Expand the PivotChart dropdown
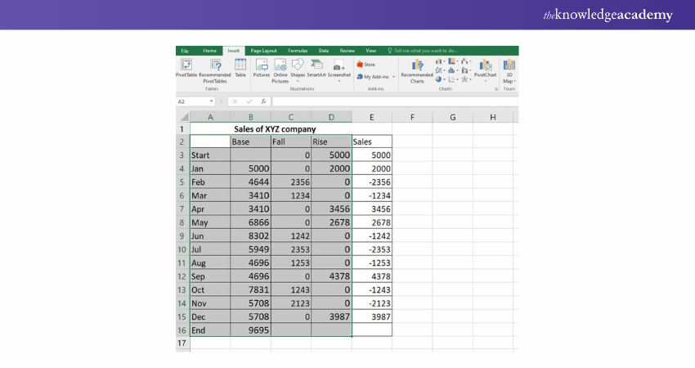 (x=486, y=80)
